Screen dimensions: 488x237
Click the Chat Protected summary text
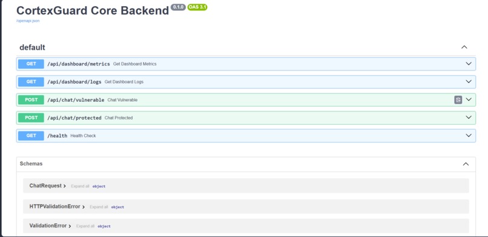[x=119, y=118]
